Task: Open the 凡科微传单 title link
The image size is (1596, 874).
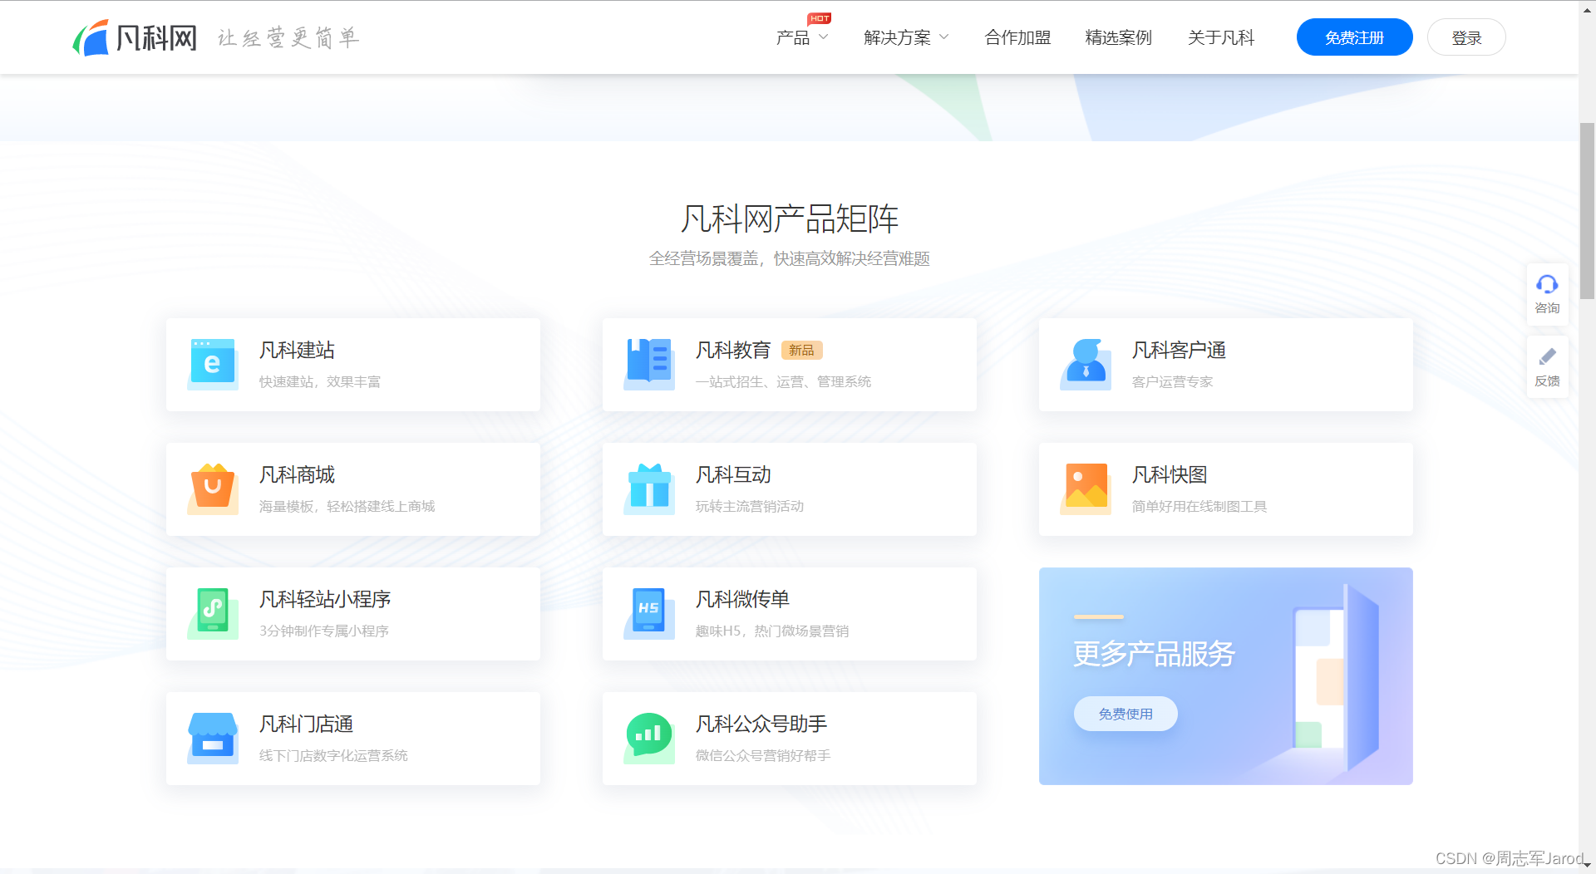Action: click(742, 600)
